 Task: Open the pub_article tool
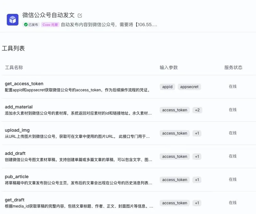[x=17, y=177]
